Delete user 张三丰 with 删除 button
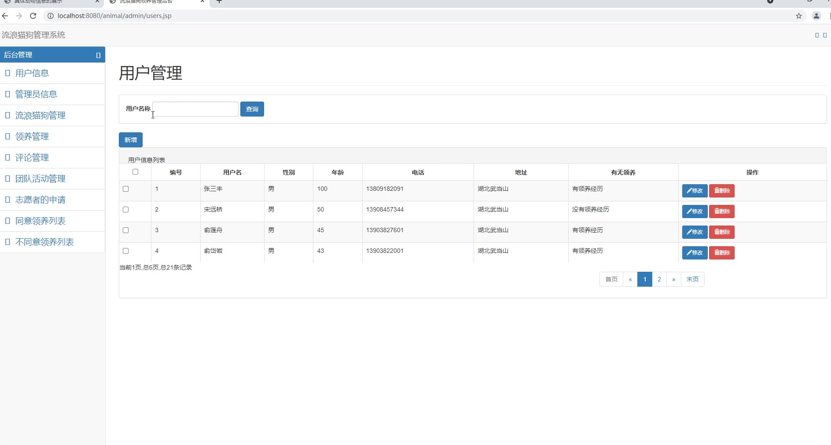The height and width of the screenshot is (445, 831). click(x=722, y=191)
